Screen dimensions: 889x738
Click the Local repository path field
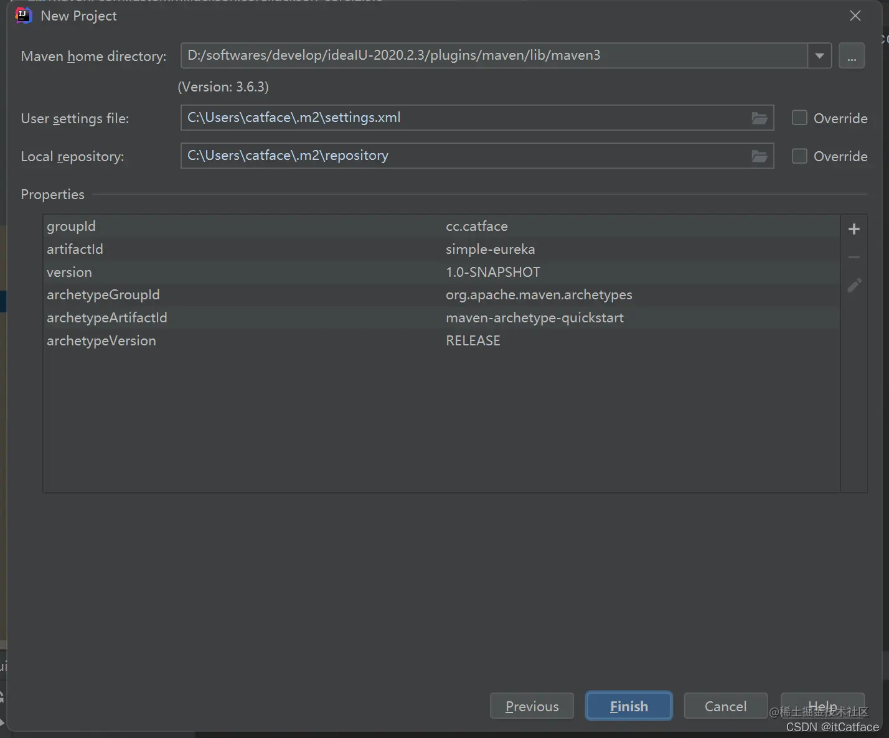click(x=477, y=156)
